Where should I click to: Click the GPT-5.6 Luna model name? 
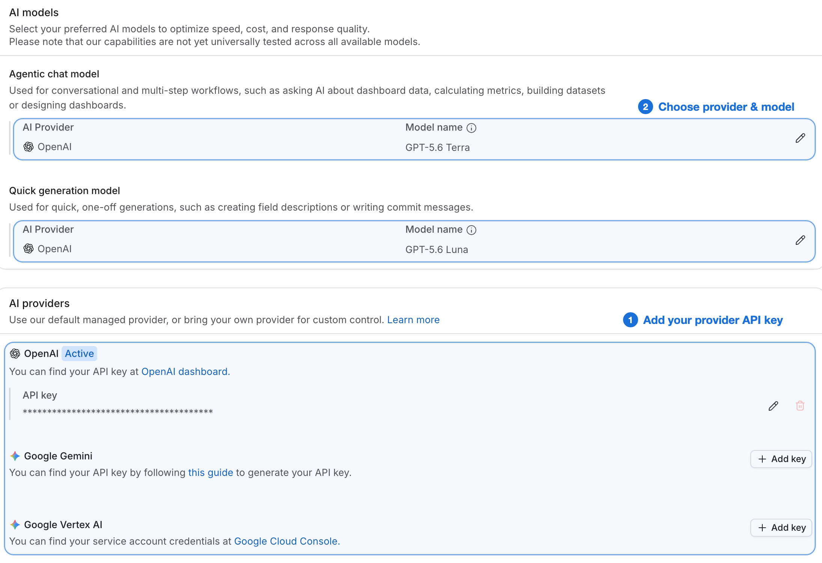[x=437, y=250]
